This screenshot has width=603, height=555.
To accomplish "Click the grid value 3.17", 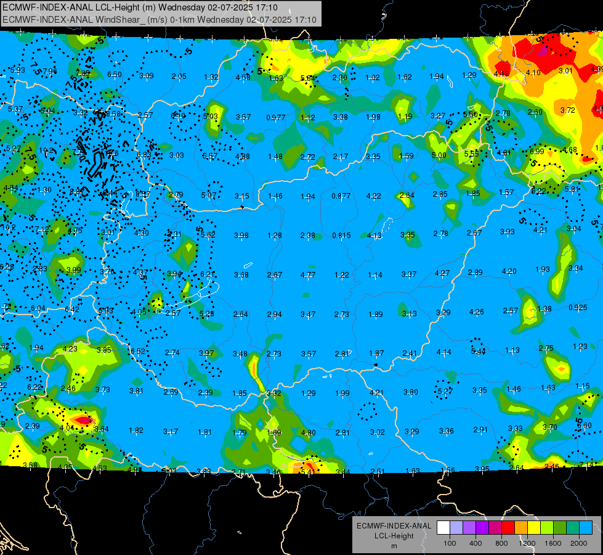I will pyautogui.click(x=171, y=432).
